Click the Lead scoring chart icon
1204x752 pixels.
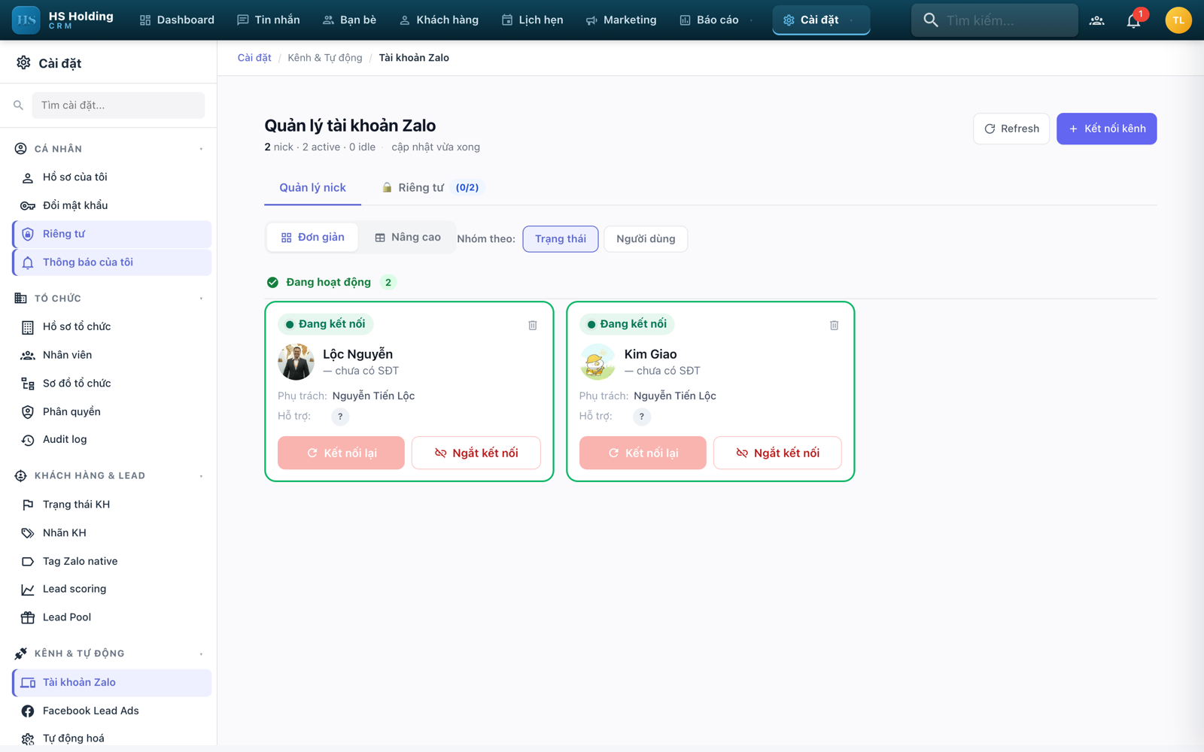[28, 590]
